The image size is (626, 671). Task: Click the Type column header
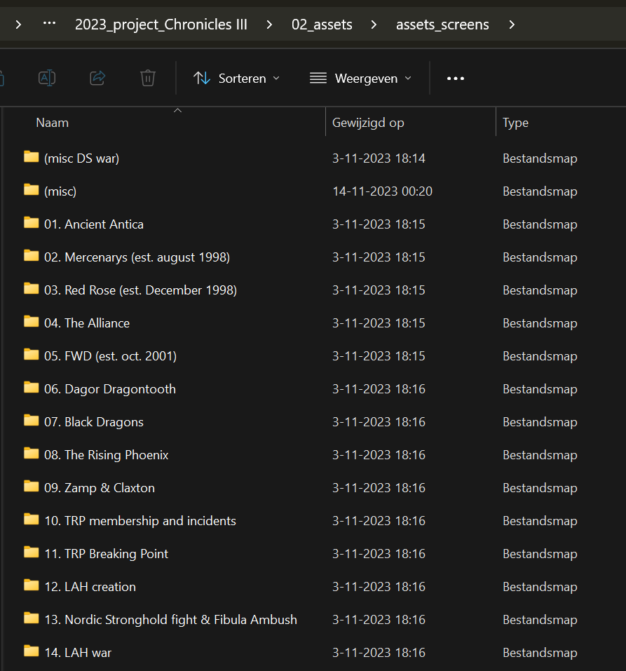[515, 123]
